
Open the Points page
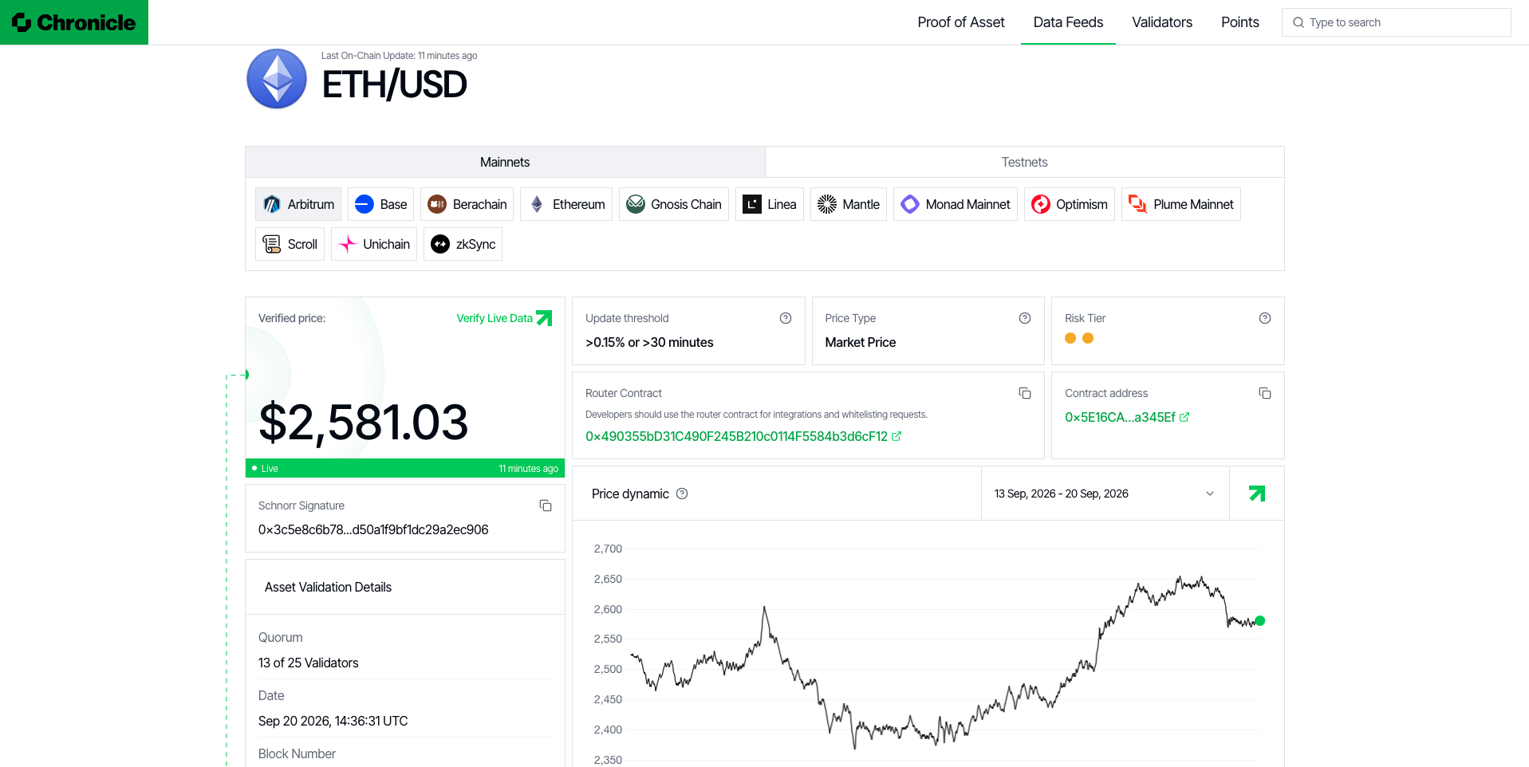[1240, 22]
